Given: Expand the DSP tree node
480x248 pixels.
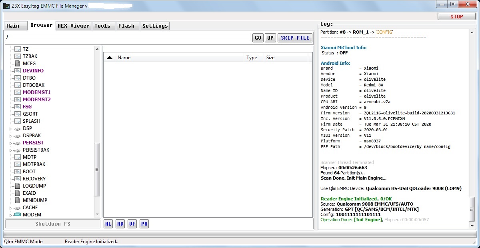Looking at the screenshot, I should click(x=11, y=128).
